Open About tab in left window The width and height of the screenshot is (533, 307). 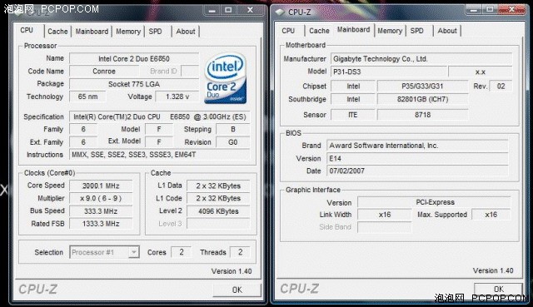[x=186, y=32]
